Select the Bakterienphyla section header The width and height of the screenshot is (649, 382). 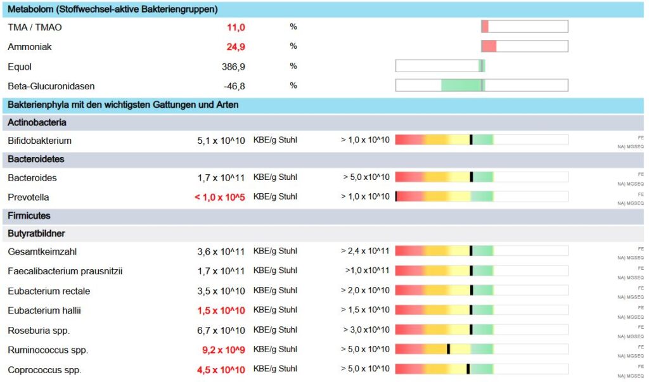123,105
